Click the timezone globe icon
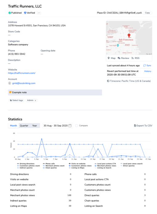Image resolution: width=157 pixels, height=214 pixels. (x=108, y=81)
